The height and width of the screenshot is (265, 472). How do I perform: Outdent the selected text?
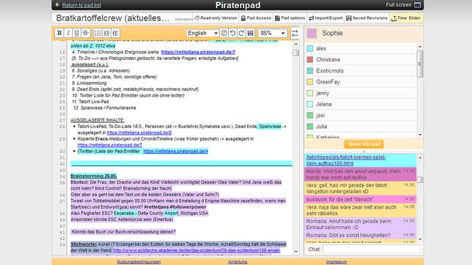[115, 33]
